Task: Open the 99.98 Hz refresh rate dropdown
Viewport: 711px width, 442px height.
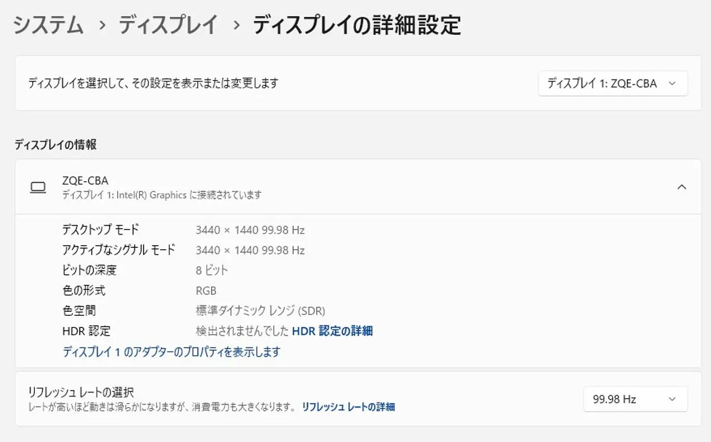Action: point(635,399)
